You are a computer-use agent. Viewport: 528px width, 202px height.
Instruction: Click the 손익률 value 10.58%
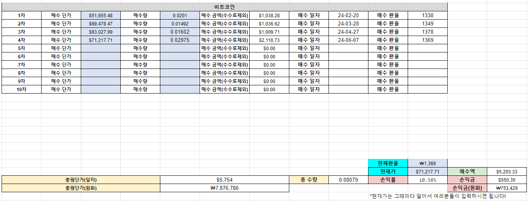[428, 180]
